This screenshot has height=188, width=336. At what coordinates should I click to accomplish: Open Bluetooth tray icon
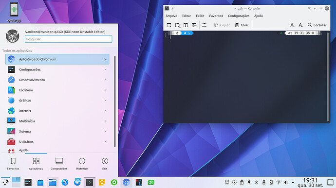tap(257, 182)
